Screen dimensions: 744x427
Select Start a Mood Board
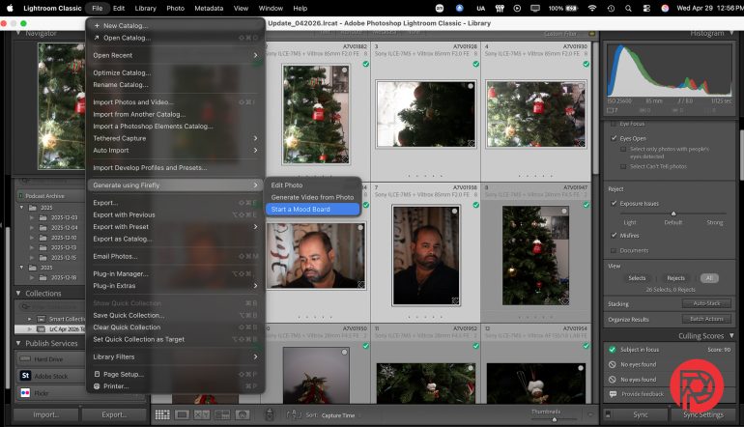click(x=313, y=210)
